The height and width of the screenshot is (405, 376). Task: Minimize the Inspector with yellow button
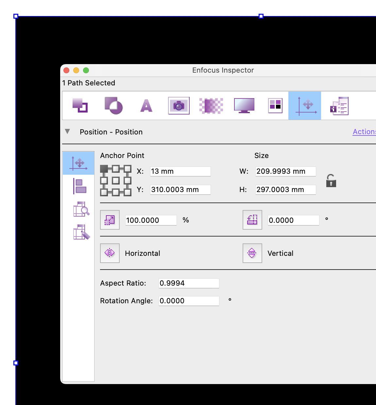click(x=76, y=70)
